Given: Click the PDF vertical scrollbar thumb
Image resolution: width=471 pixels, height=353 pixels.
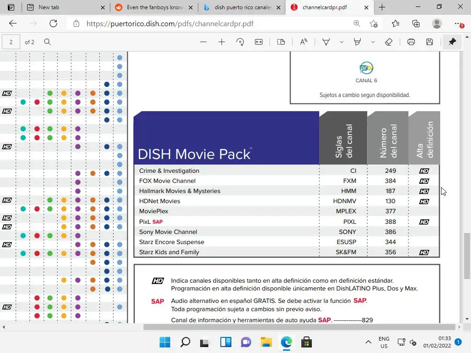Looking at the screenshot, I should point(466,256).
